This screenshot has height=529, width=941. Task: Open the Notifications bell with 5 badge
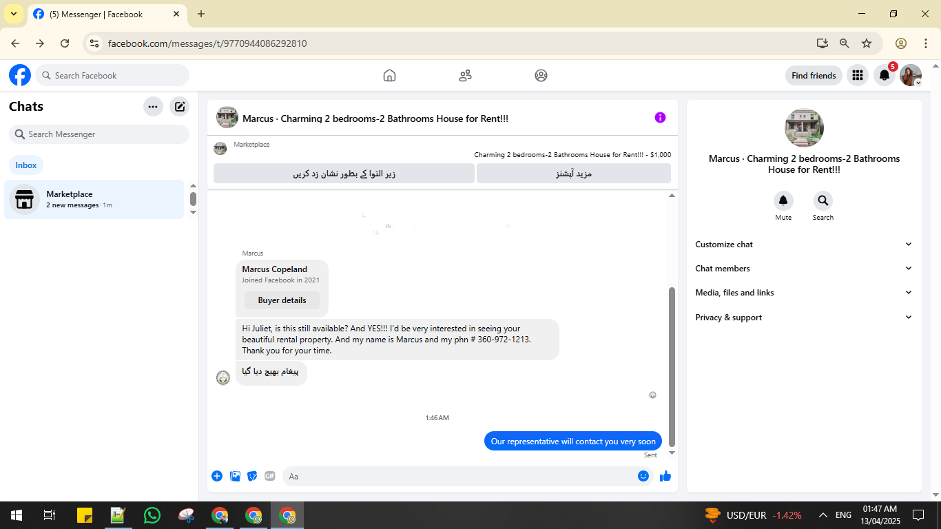pyautogui.click(x=885, y=76)
